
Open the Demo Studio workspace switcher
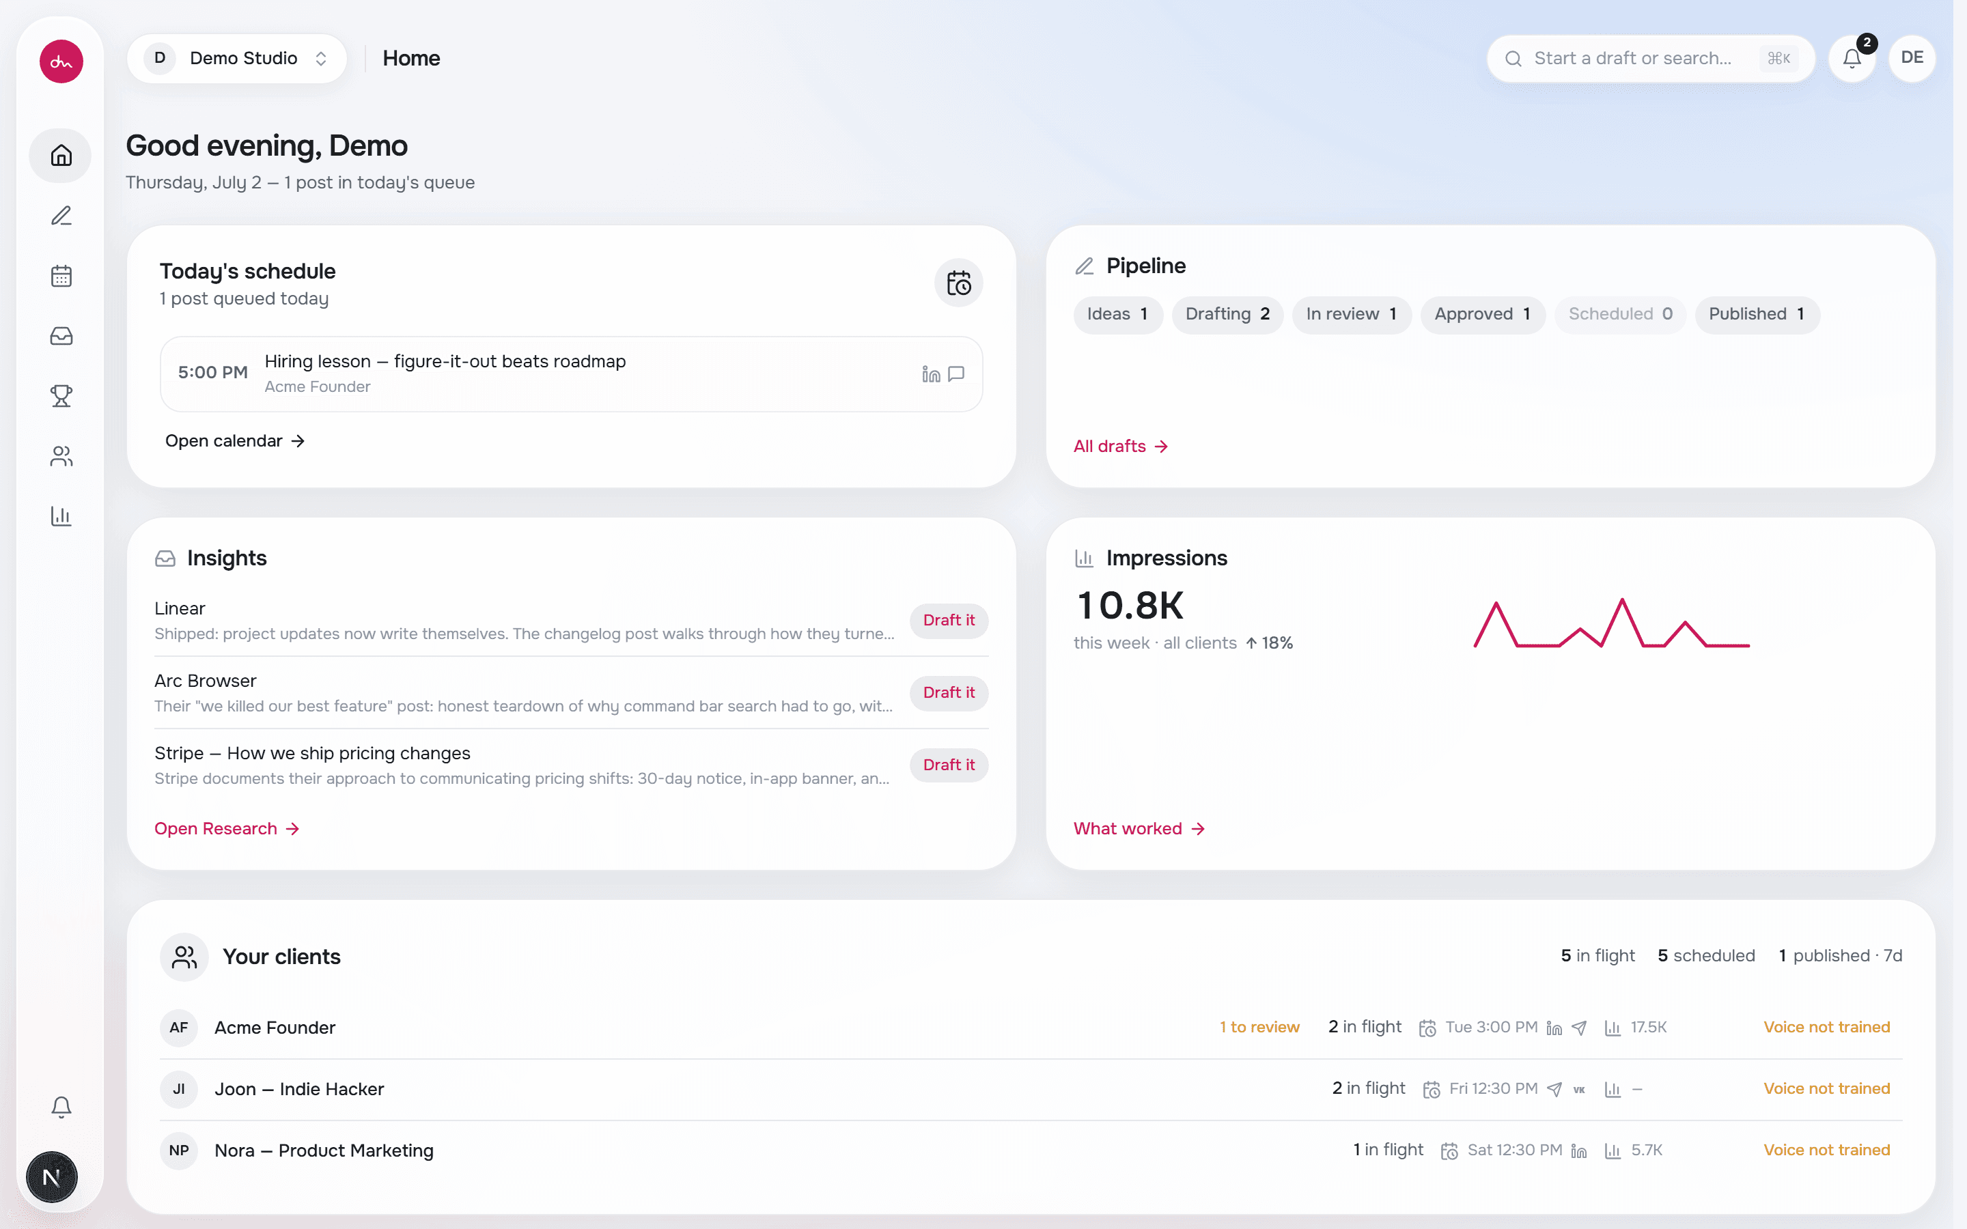[x=236, y=59]
